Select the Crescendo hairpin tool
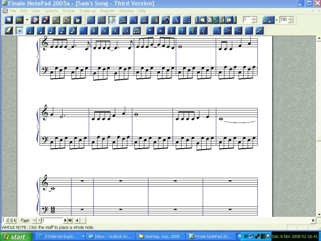321x241 pixels. [238, 31]
